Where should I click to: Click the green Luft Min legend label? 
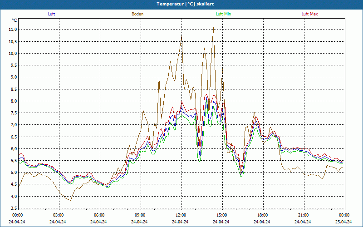pyautogui.click(x=223, y=14)
